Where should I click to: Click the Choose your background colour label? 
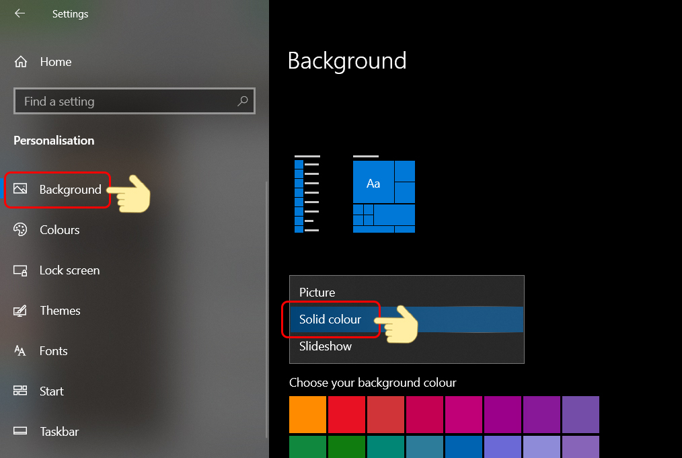[373, 383]
